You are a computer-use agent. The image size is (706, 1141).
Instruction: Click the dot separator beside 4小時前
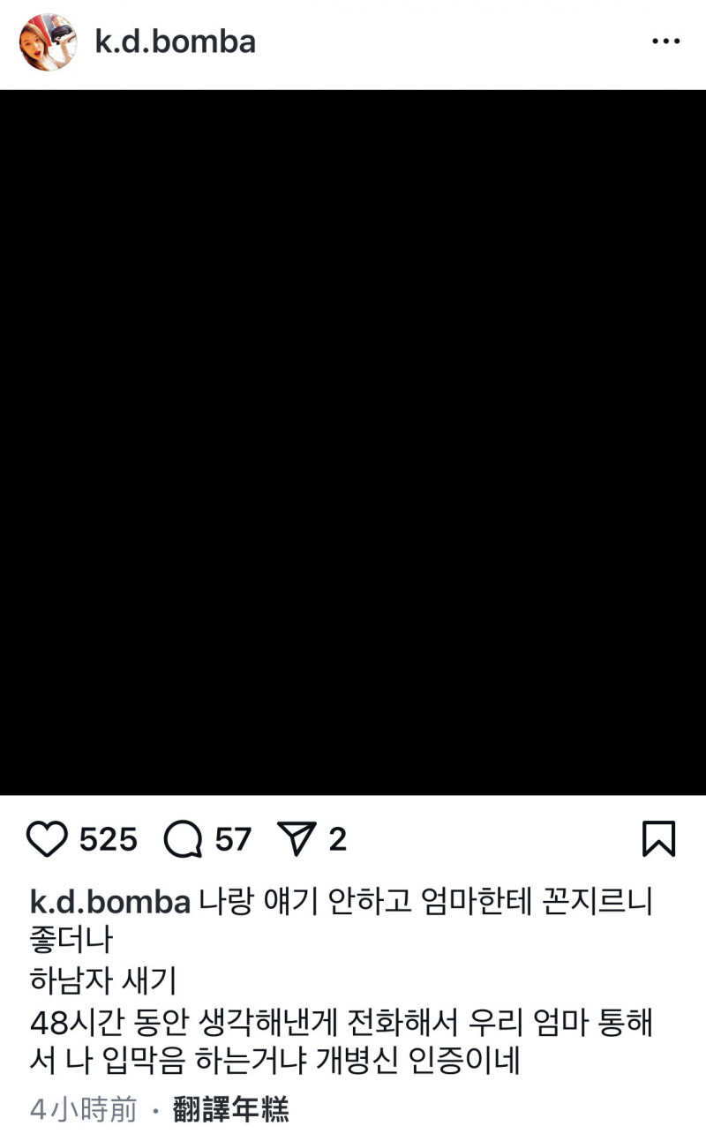156,1110
